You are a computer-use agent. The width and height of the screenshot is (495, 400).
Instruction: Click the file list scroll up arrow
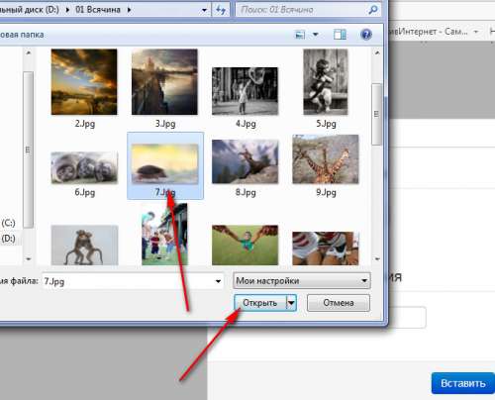point(377,52)
